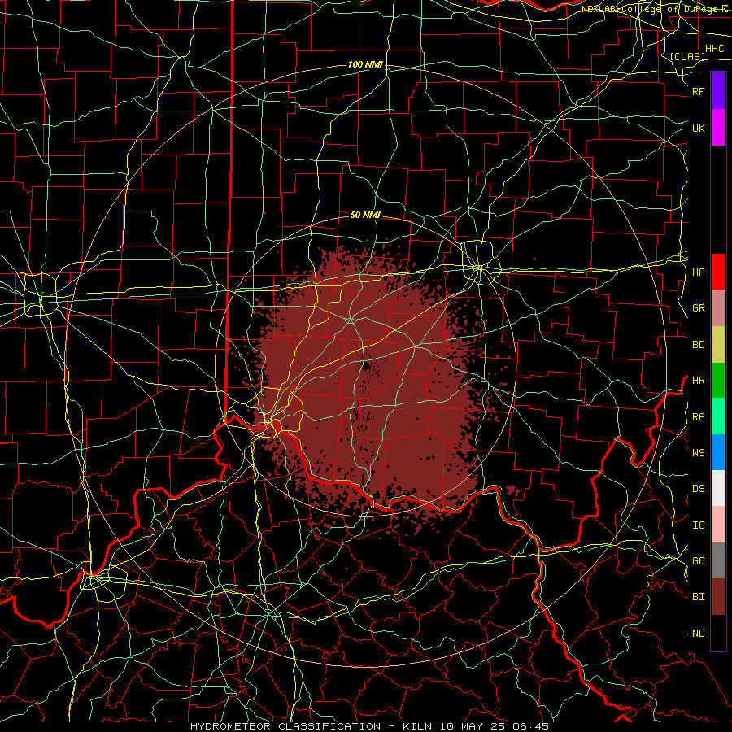732x732 pixels.
Task: Click the "RF" legend label
Action: 698,91
